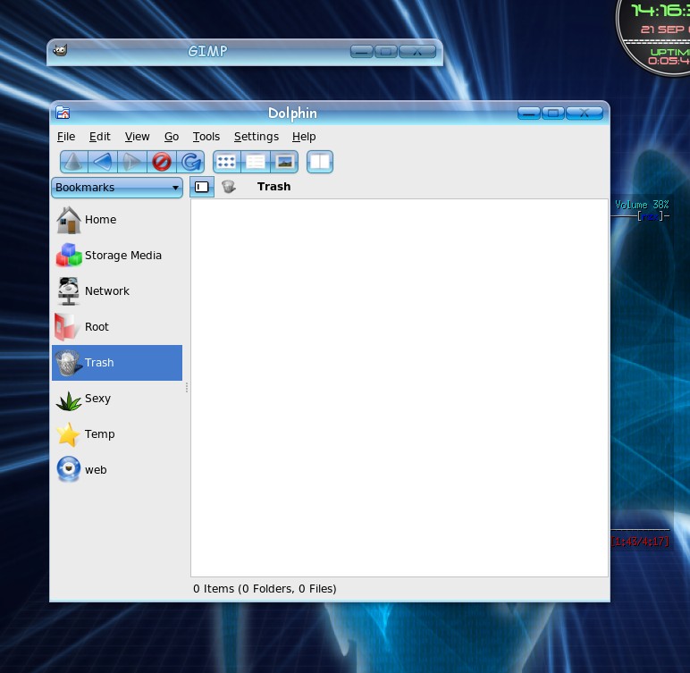Open the View menu
The width and height of the screenshot is (690, 673).
(138, 137)
